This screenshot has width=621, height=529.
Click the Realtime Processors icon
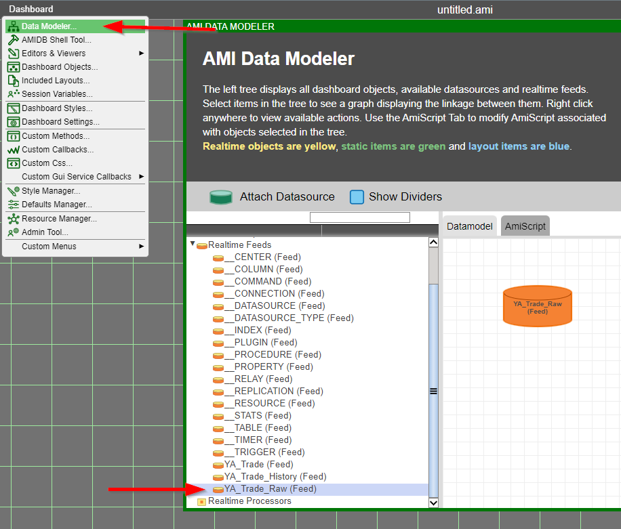click(x=201, y=502)
